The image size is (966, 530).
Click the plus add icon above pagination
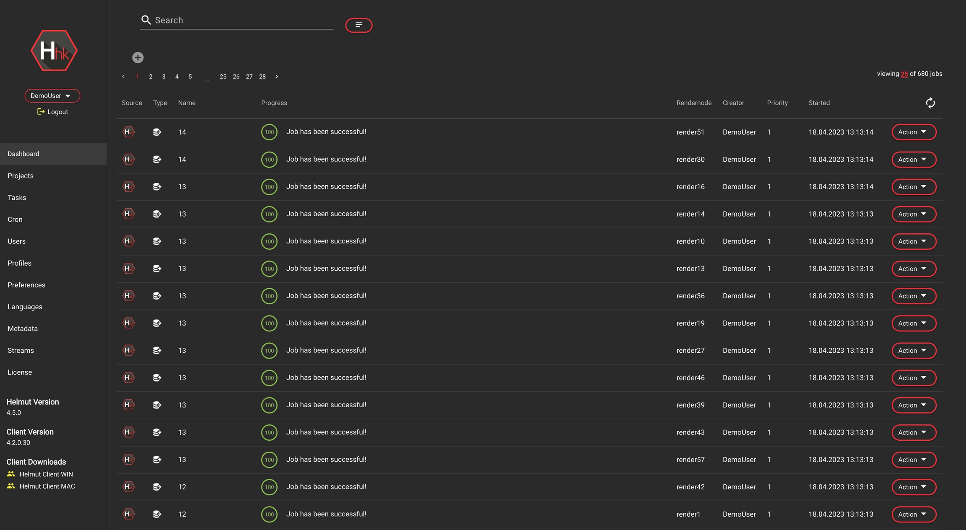tap(138, 57)
